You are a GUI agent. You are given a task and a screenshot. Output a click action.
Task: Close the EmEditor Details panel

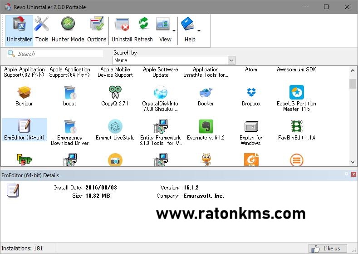(353, 174)
